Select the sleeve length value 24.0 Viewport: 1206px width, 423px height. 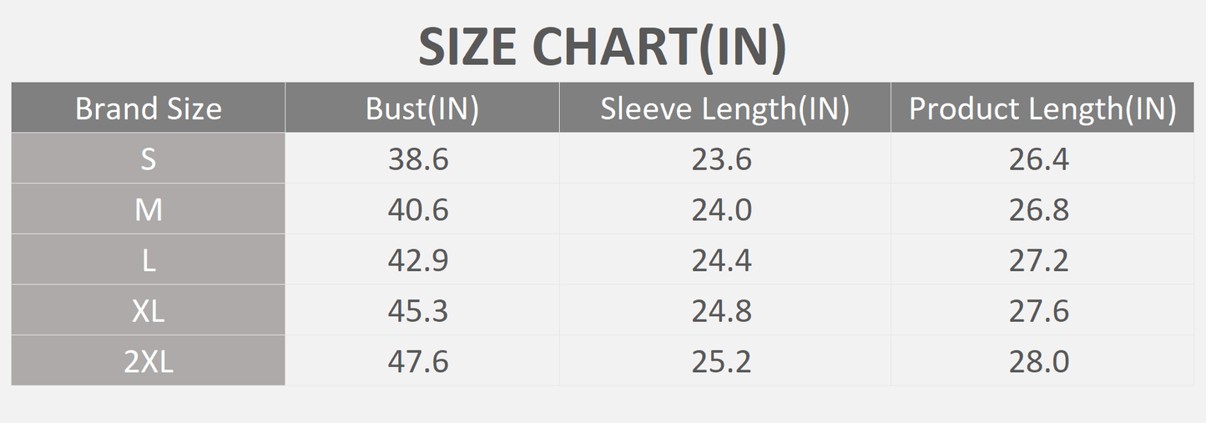[x=721, y=209]
